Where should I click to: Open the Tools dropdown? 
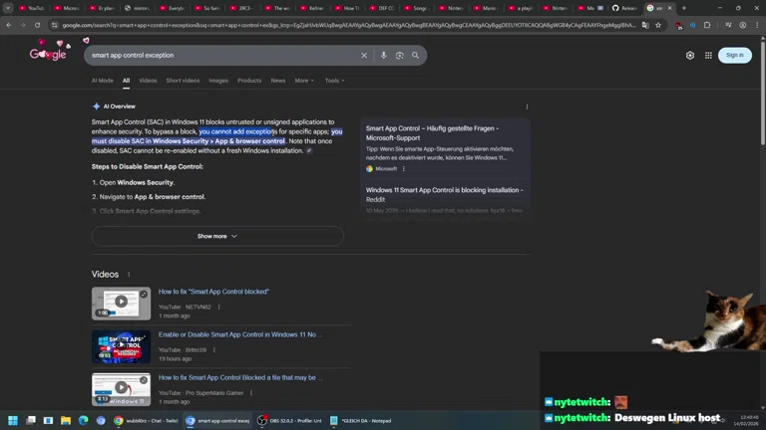pos(334,81)
